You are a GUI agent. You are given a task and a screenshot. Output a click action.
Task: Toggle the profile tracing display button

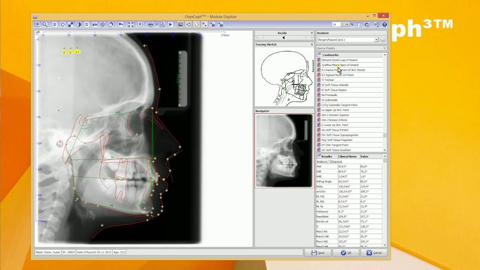(188, 24)
